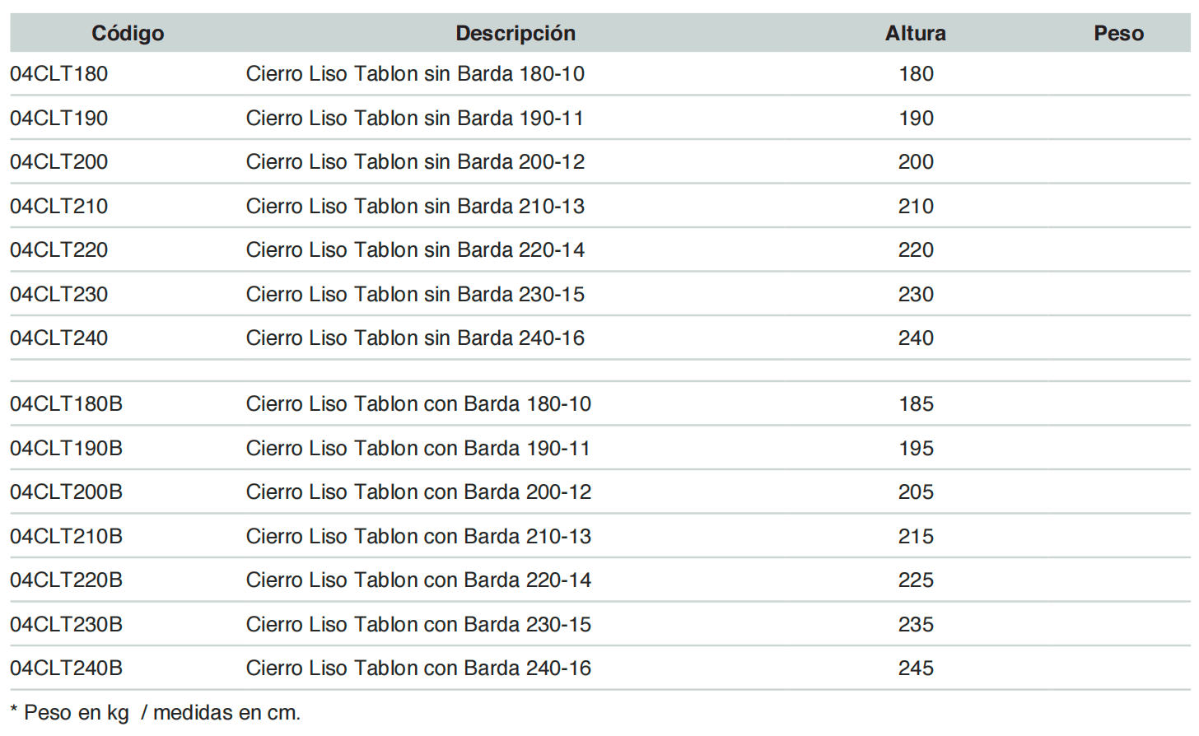Viewport: 1199px width, 736px height.
Task: Select description 'Cierro Liso Tablon con Barda 230-15'
Action: 418,625
